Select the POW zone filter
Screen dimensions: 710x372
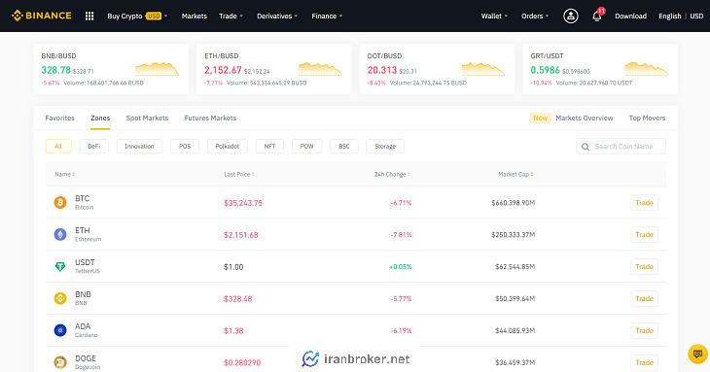307,146
